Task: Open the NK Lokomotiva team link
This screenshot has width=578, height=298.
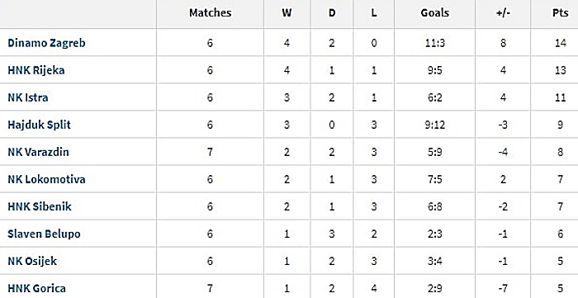Action: (x=46, y=179)
